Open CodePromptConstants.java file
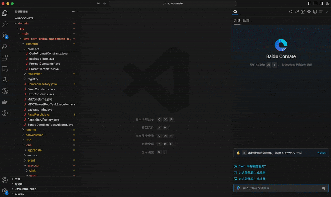The width and height of the screenshot is (331, 197). coord(48,54)
